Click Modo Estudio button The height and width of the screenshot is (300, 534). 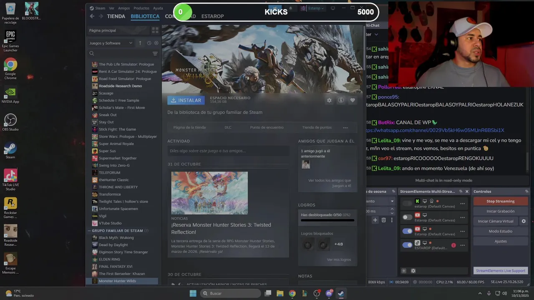coord(501,231)
